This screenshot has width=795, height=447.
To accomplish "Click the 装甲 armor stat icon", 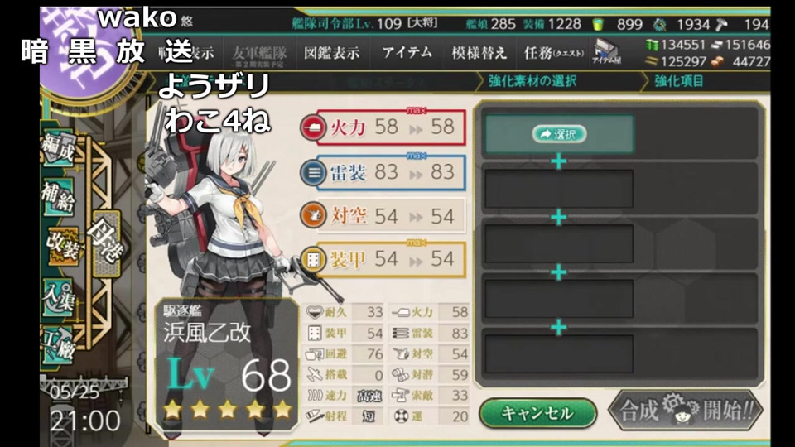I will [313, 259].
